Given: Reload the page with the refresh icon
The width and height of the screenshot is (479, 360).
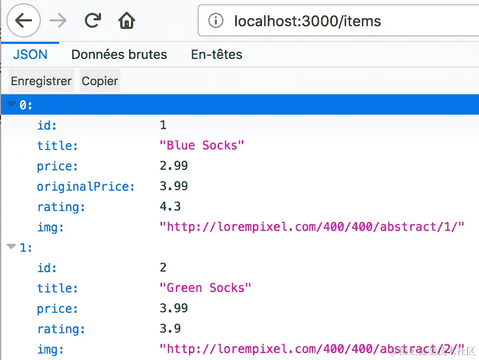Looking at the screenshot, I should (x=92, y=21).
